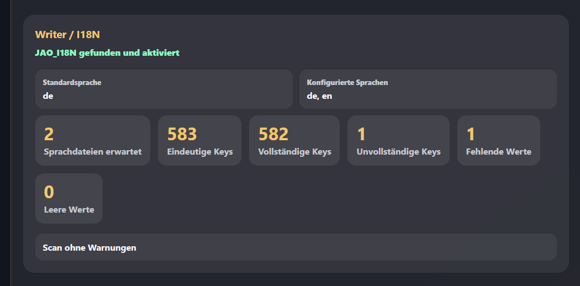Viewport: 580px width, 286px height.
Task: Click the Standardsprache value de
Action: (48, 96)
